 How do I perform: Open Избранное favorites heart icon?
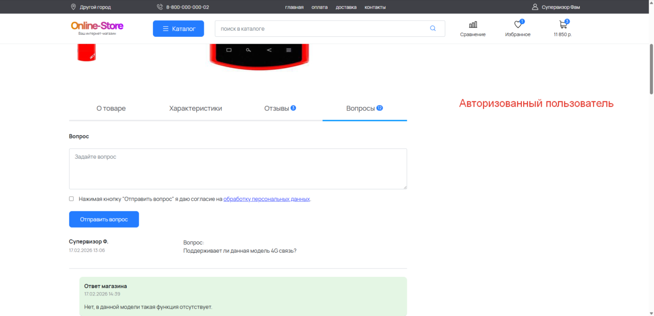[x=518, y=25]
